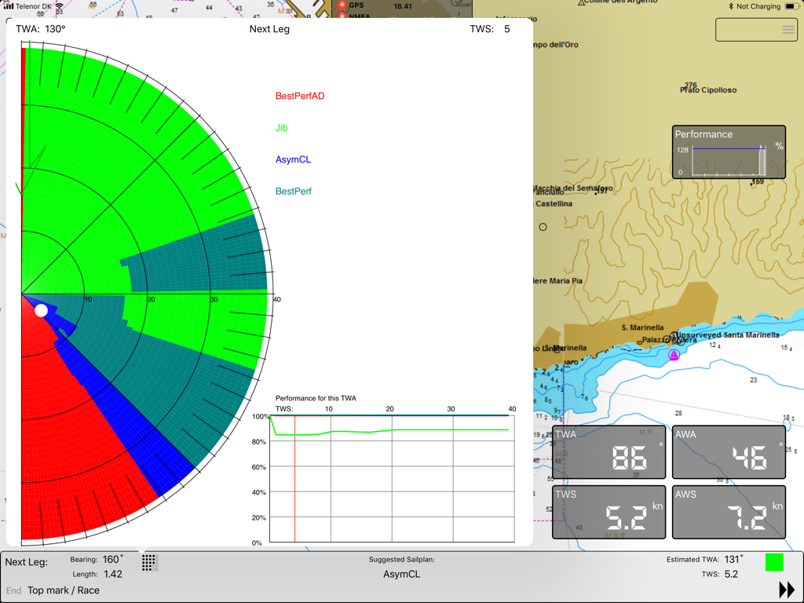Open the TWA instrument display
Image resolution: width=804 pixels, height=603 pixels.
[608, 452]
